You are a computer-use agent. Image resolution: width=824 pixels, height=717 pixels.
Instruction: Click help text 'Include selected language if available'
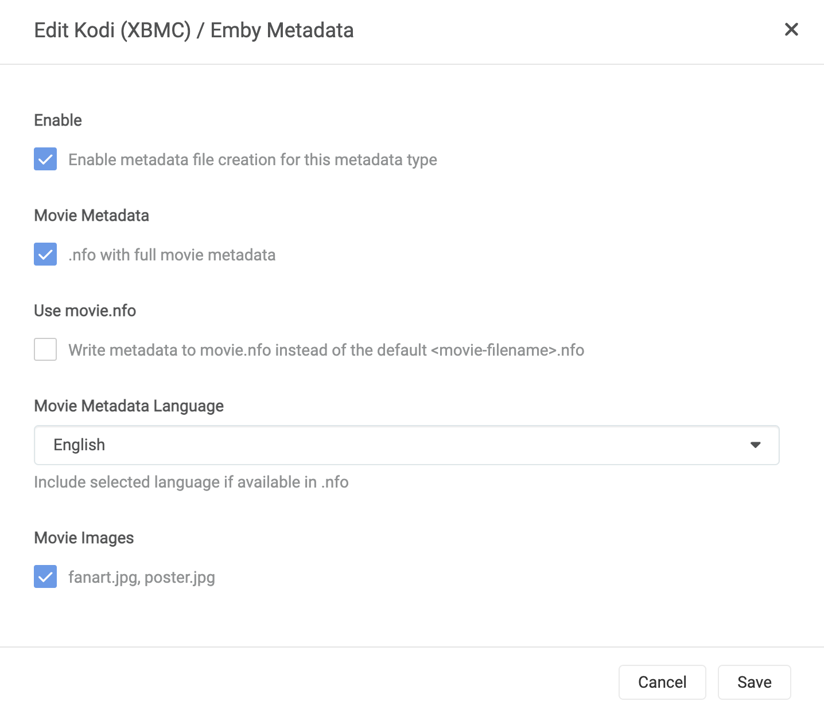pyautogui.click(x=191, y=482)
